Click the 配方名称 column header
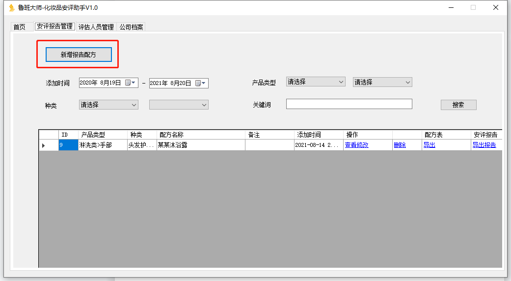The height and width of the screenshot is (281, 511). click(x=201, y=135)
